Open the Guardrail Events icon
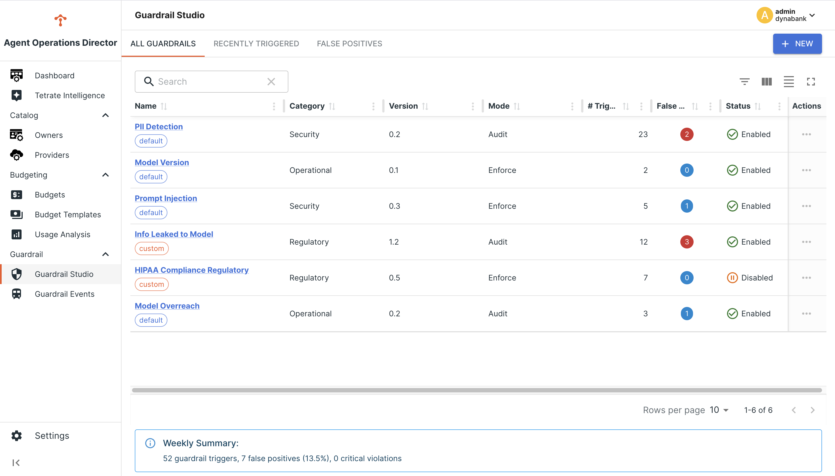835x476 pixels. [16, 294]
